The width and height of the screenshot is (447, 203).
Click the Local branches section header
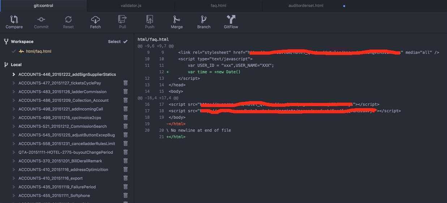point(16,65)
